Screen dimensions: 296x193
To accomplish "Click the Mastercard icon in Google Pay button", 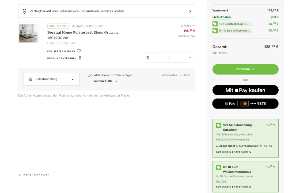I will (244, 104).
